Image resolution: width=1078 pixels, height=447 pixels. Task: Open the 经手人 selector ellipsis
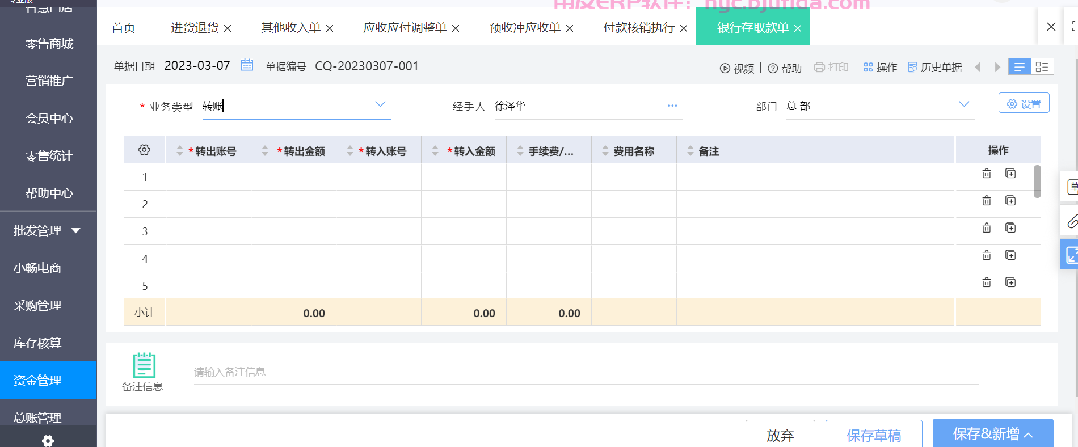tap(672, 106)
